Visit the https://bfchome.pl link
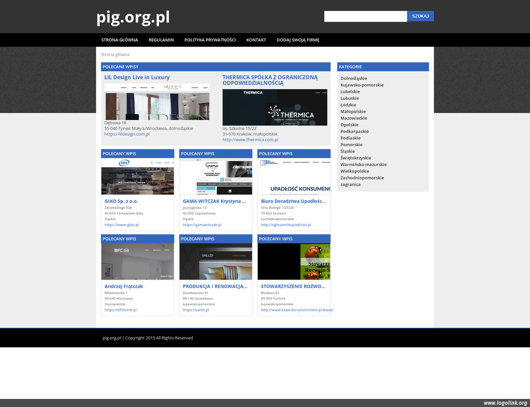The width and height of the screenshot is (530, 407). [121, 310]
